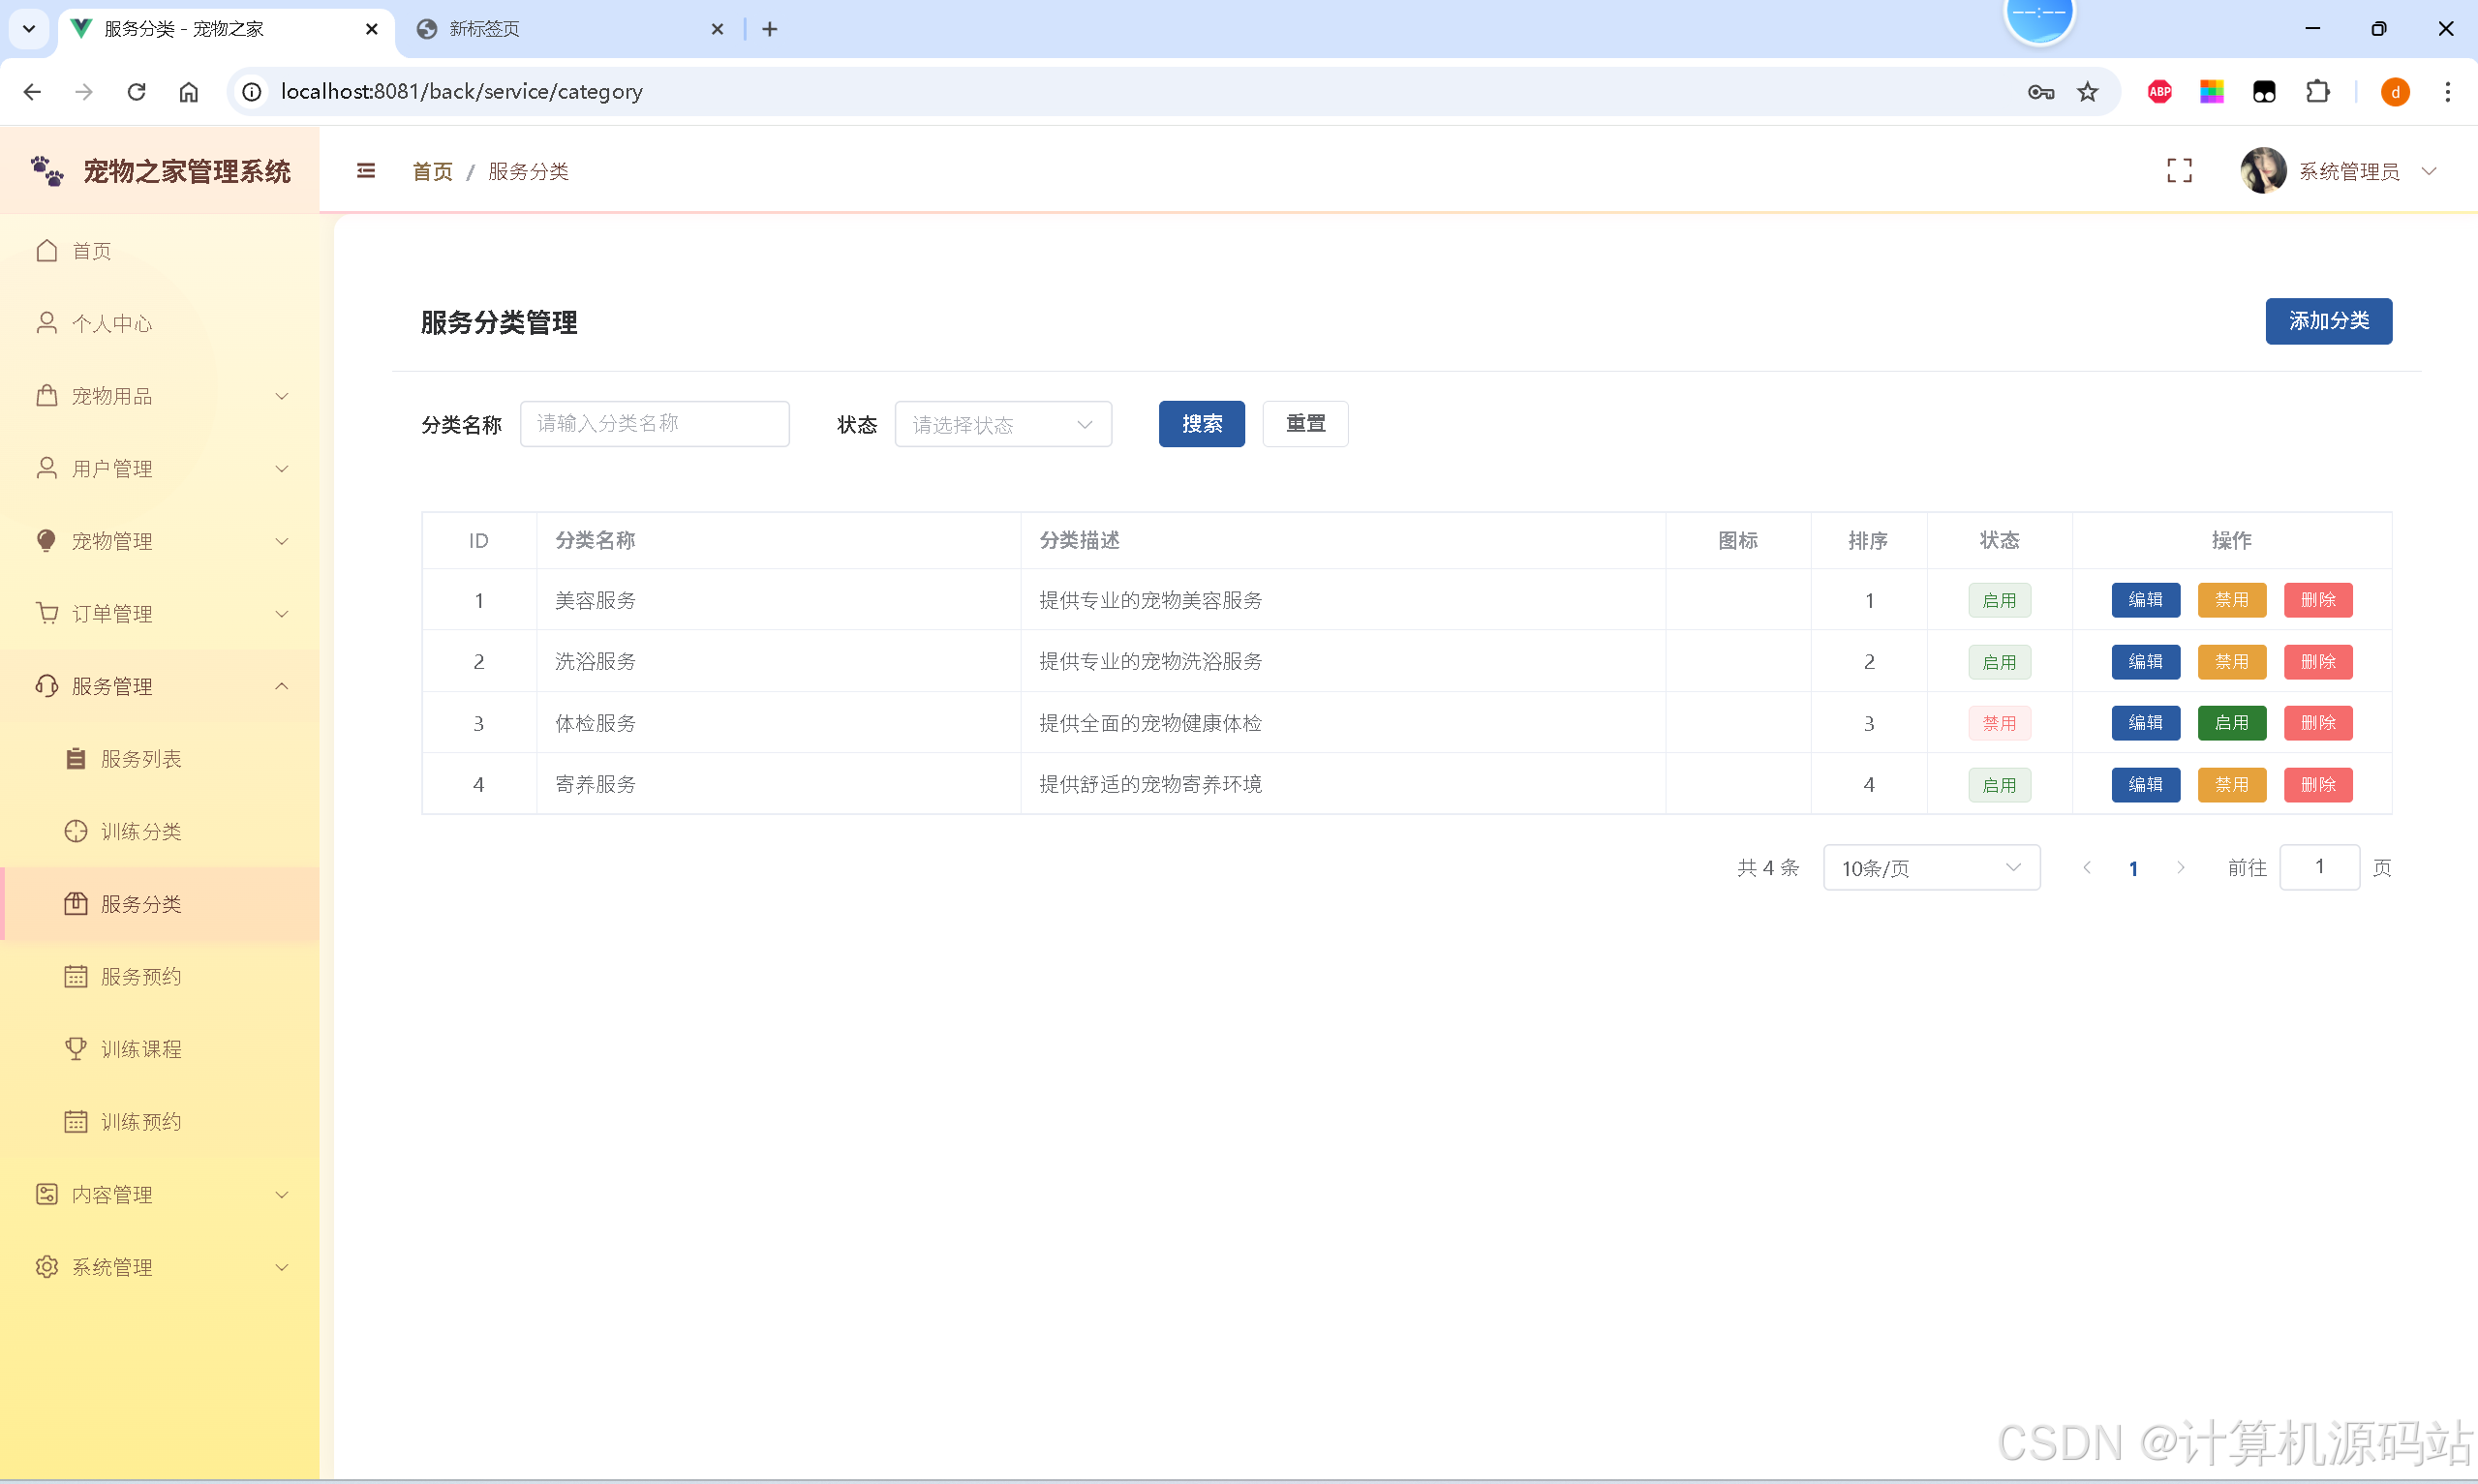2478x1484 pixels.
Task: Click the browser back arrow
Action: (32, 92)
